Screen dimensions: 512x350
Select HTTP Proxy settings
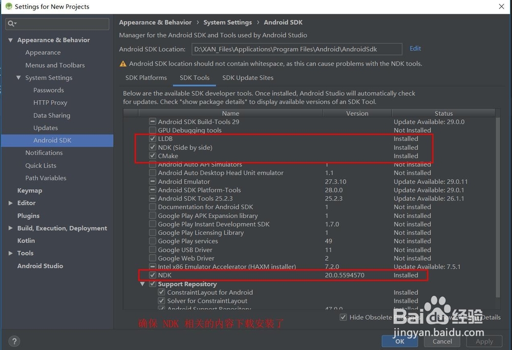pos(50,103)
